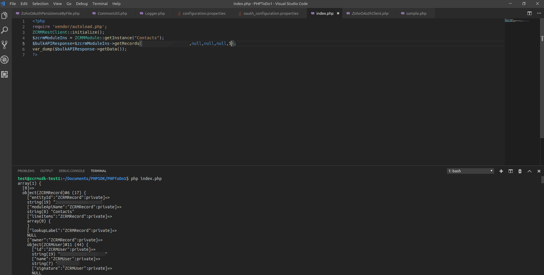Kill the terminal with trash icon
The image size is (544, 275).
click(x=520, y=171)
